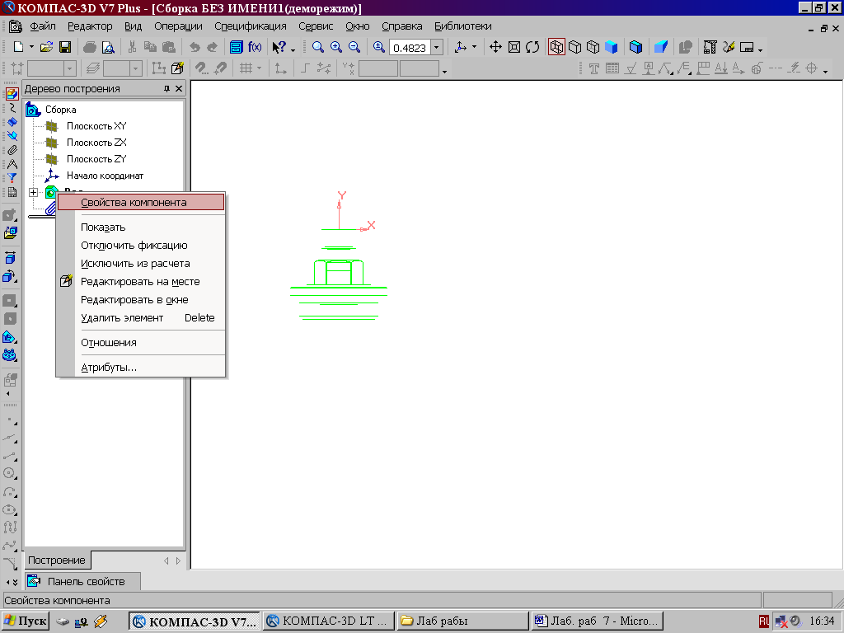Zoom out with the minus magnifier icon
The width and height of the screenshot is (844, 633).
tap(354, 47)
